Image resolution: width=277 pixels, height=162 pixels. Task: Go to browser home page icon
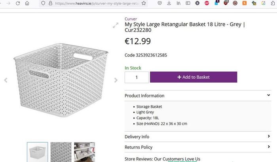(x=27, y=3)
